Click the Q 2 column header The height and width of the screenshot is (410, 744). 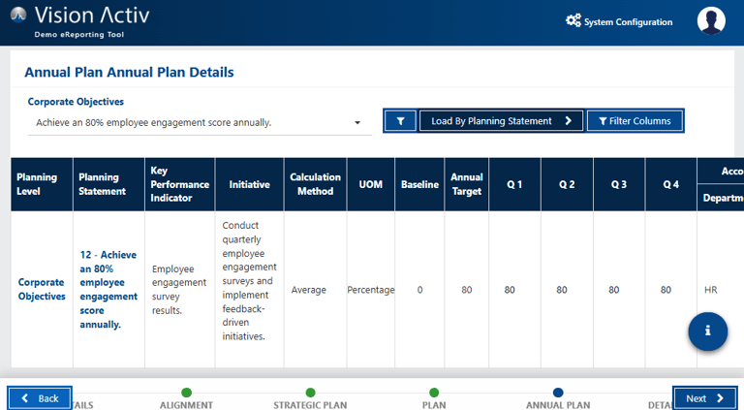point(567,184)
